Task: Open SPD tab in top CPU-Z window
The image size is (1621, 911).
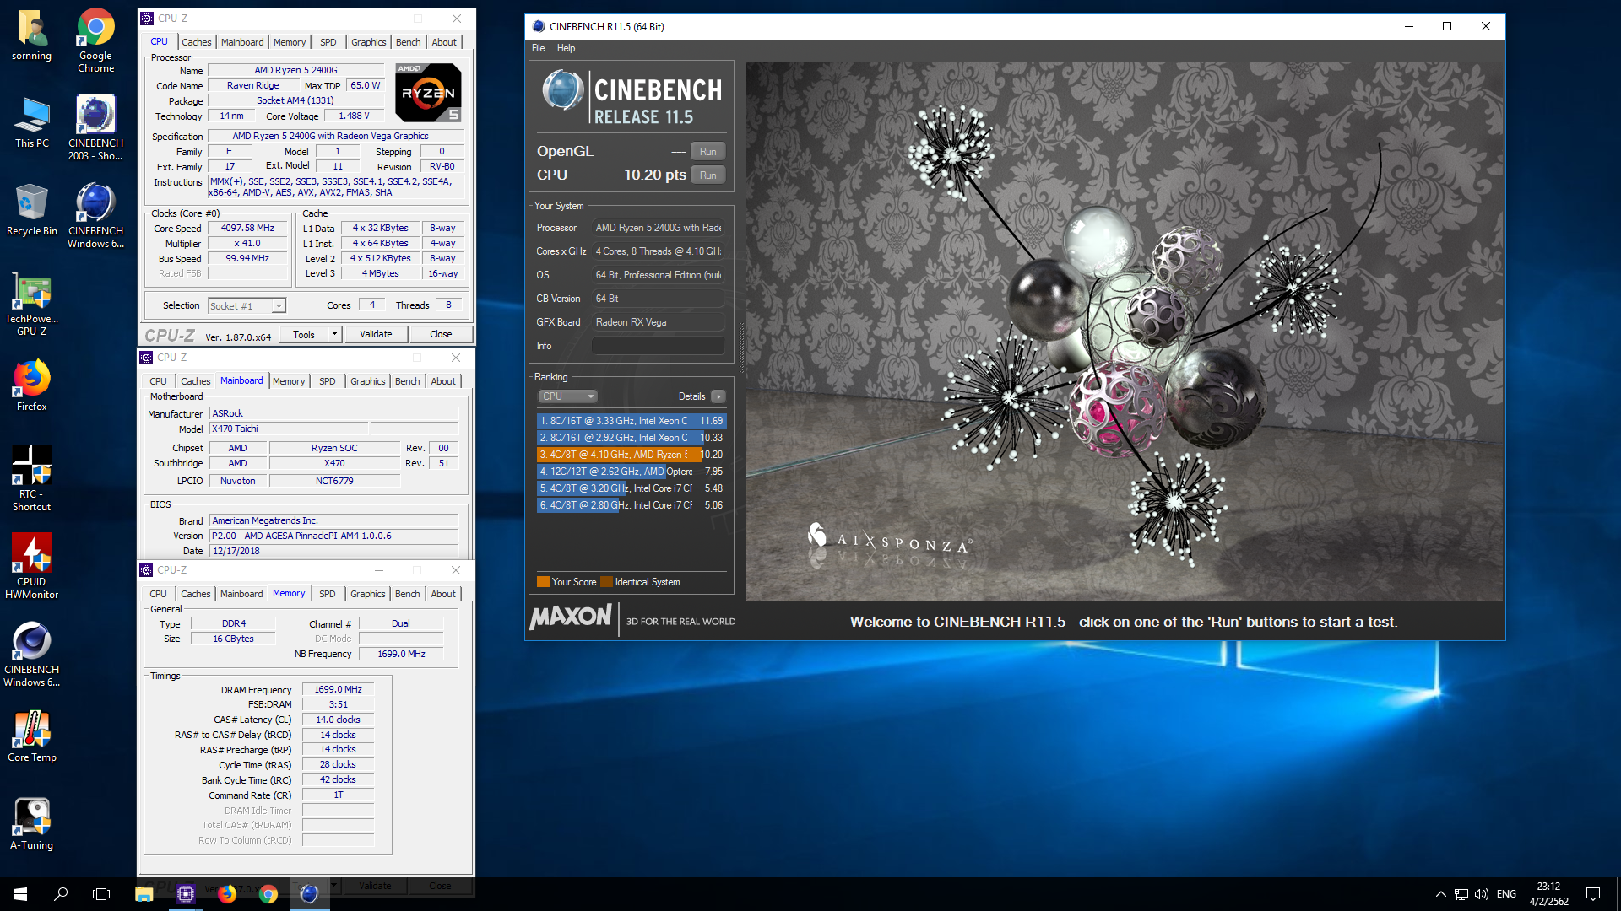Action: point(328,42)
